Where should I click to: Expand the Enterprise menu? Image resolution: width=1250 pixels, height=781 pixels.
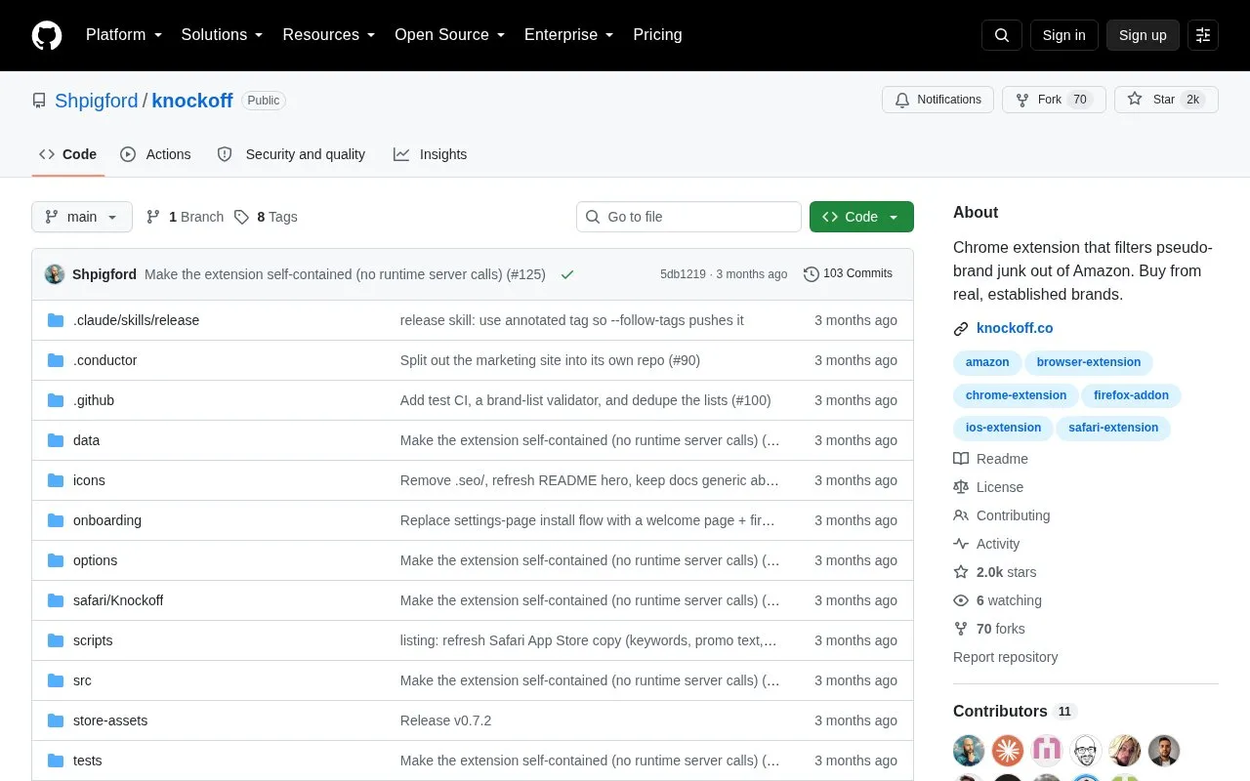[569, 35]
